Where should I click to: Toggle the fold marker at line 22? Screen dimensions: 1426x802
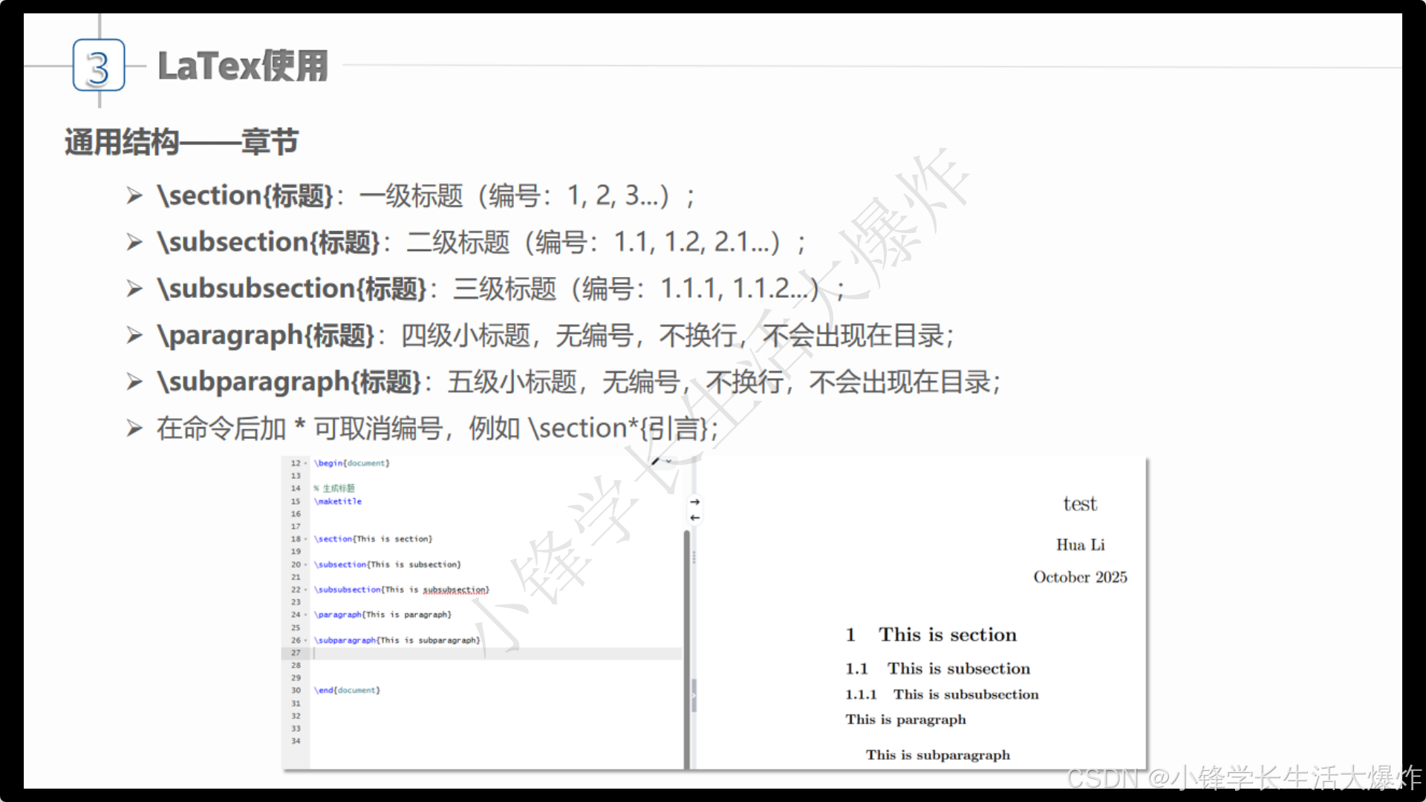pyautogui.click(x=305, y=590)
